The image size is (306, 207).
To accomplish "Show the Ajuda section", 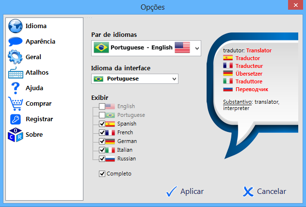I will [34, 88].
